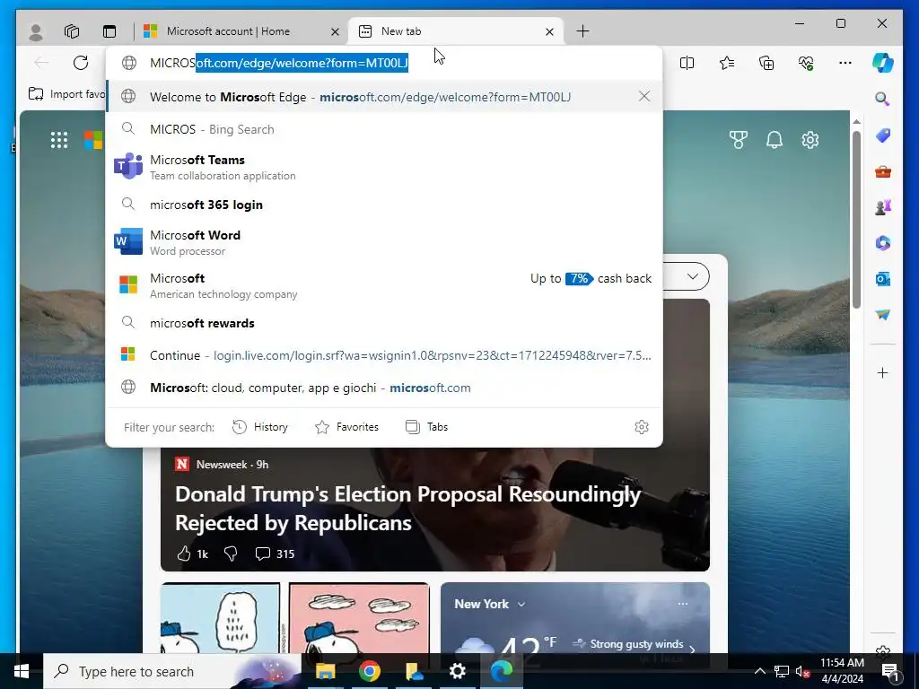Open File Explorer from taskbar
Screen dimensions: 919x689
coord(325,671)
